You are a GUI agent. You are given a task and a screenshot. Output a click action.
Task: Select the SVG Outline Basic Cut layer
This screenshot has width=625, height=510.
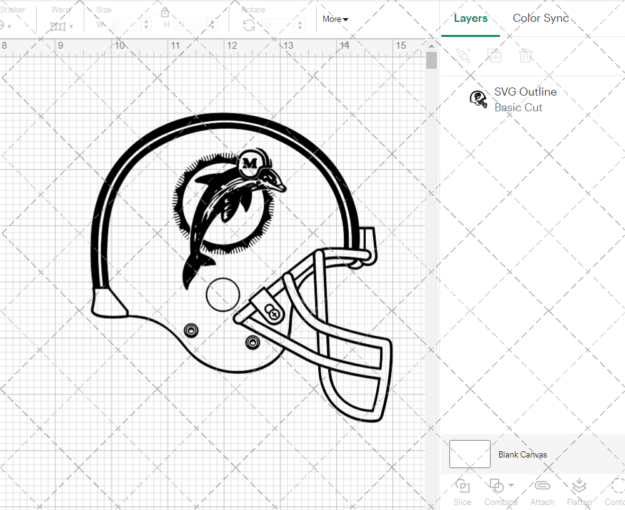525,99
